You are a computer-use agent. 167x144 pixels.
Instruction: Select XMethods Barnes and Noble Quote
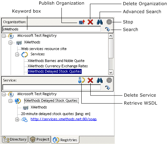[56, 61]
